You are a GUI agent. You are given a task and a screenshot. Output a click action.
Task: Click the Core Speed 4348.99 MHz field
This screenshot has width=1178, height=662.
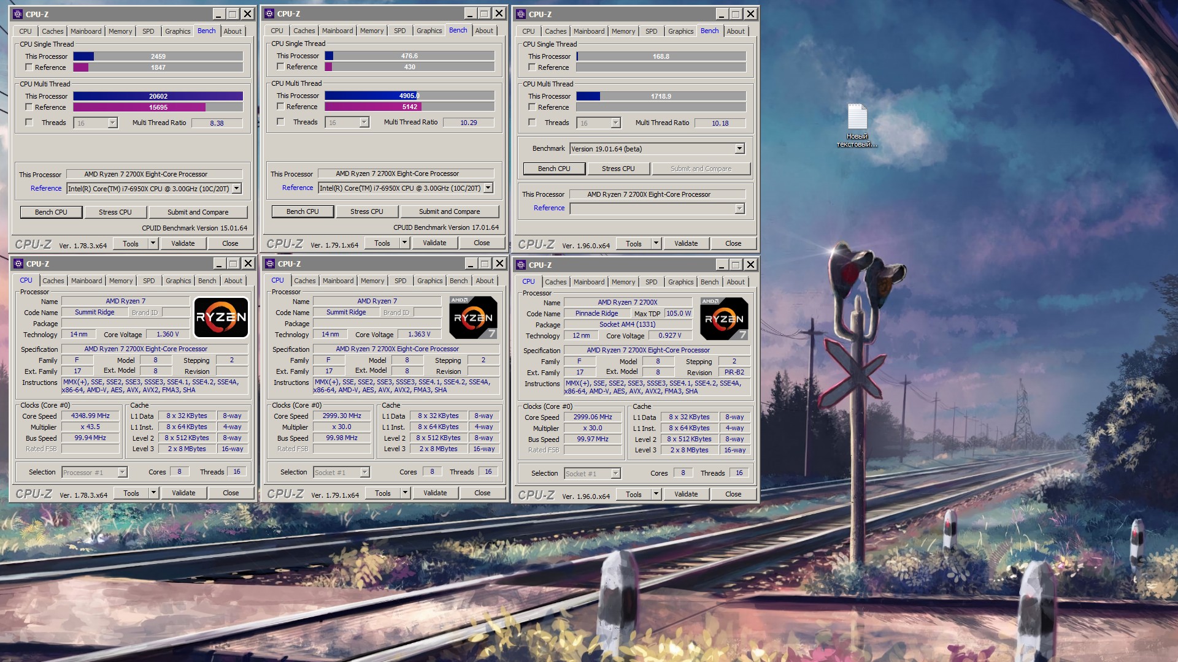coord(90,416)
